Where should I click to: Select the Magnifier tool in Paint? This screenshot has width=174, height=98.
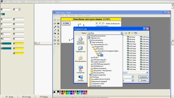coord(58,27)
